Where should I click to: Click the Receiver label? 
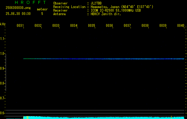point(60,10)
